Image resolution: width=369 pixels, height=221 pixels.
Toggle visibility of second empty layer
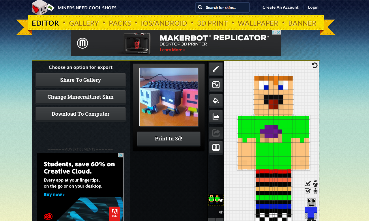coord(221,212)
